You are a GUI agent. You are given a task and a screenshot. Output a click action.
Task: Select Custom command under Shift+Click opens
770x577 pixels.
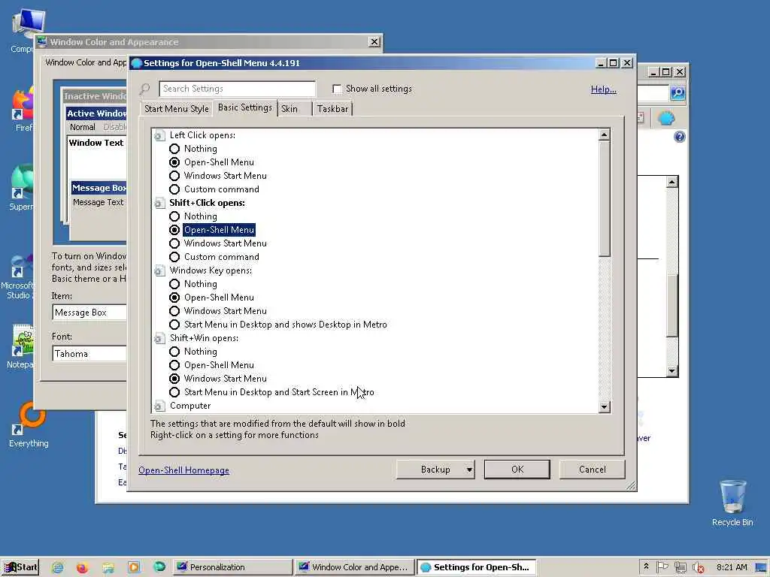coord(174,257)
